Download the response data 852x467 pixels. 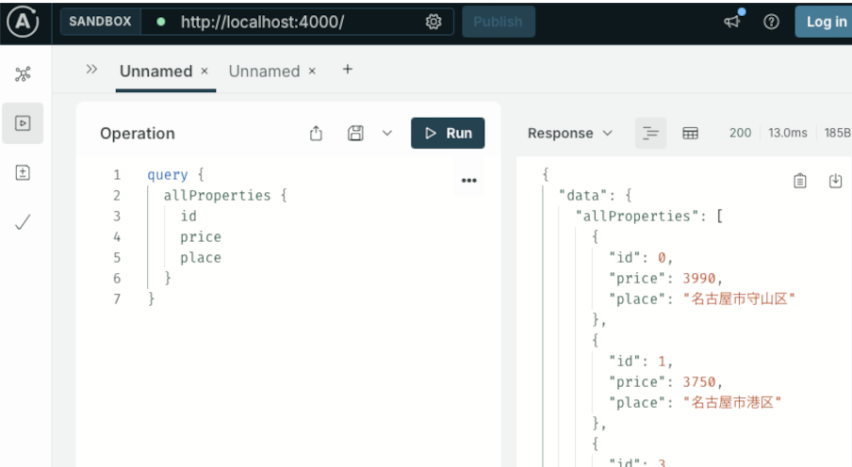tap(835, 181)
